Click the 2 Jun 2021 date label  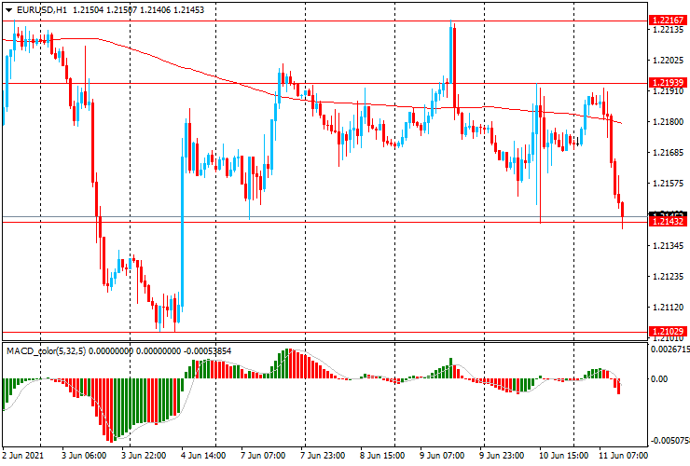23,456
